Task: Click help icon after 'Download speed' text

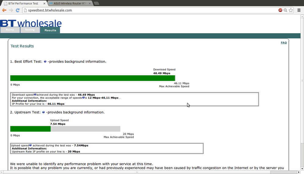Action: click(35, 94)
